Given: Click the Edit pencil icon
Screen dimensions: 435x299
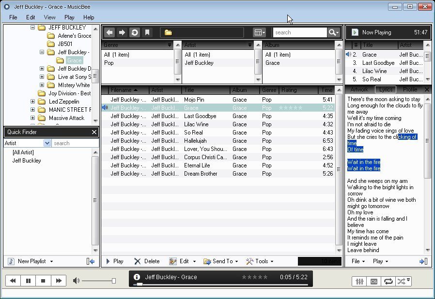Looking at the screenshot, I should pyautogui.click(x=173, y=261).
